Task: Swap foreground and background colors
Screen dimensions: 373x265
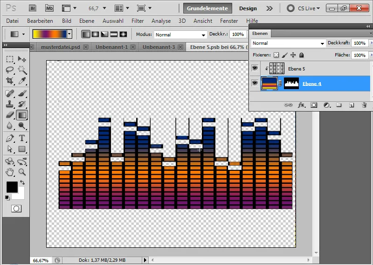Action: (x=22, y=182)
